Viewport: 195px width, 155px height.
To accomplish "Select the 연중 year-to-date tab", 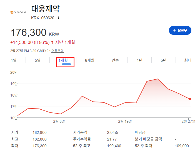I will tap(115, 60).
